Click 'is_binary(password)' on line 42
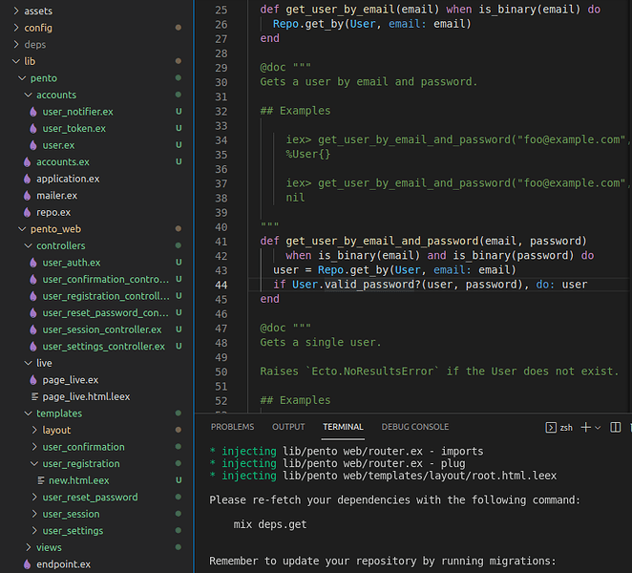This screenshot has height=573, width=632. [514, 256]
